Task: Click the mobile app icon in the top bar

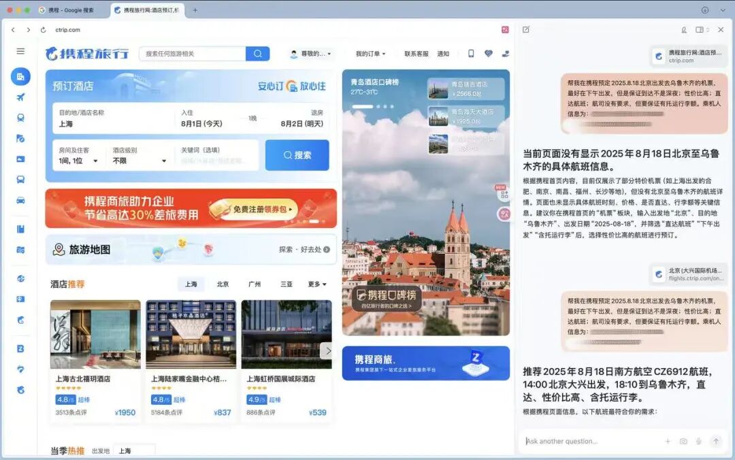Action: (471, 53)
